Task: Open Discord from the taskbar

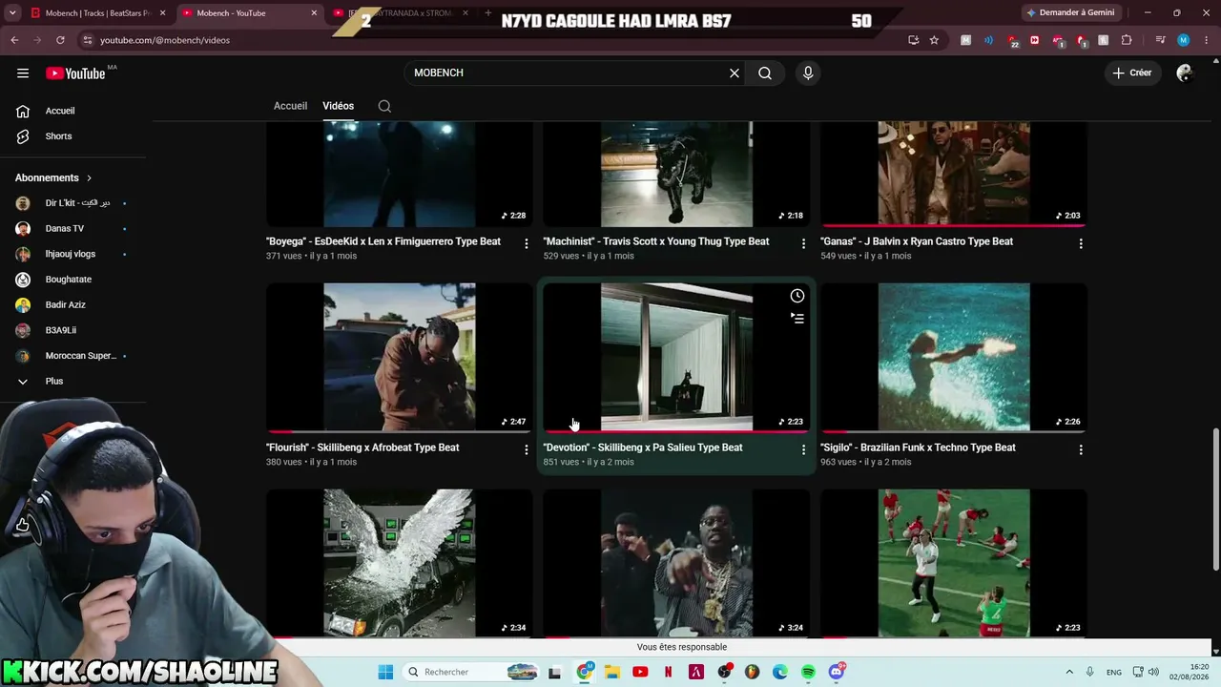Action: pos(837,672)
